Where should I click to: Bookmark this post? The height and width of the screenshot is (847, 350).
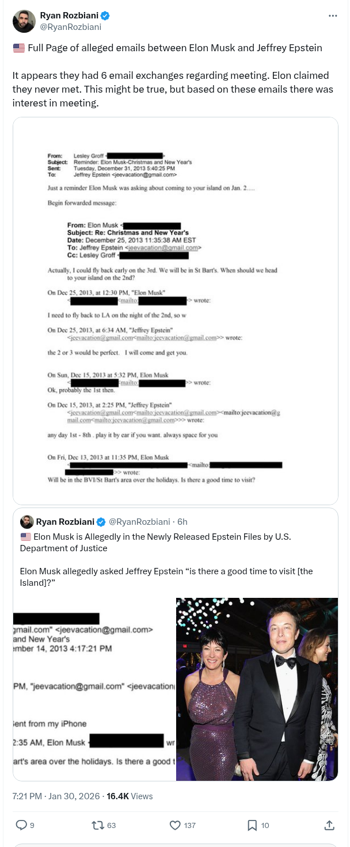[x=252, y=825]
